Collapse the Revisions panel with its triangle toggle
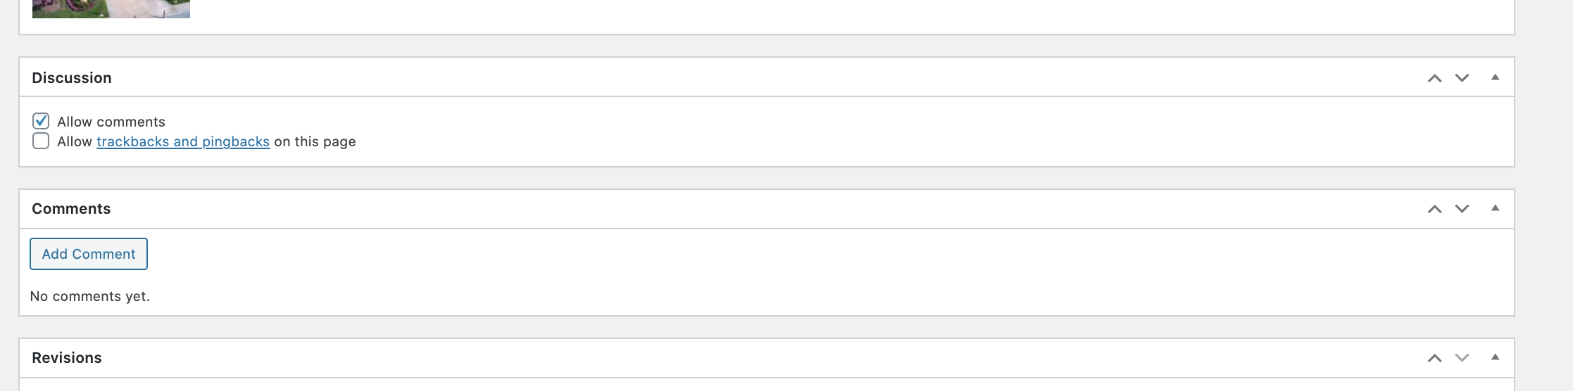This screenshot has height=391, width=1573. pyautogui.click(x=1495, y=357)
